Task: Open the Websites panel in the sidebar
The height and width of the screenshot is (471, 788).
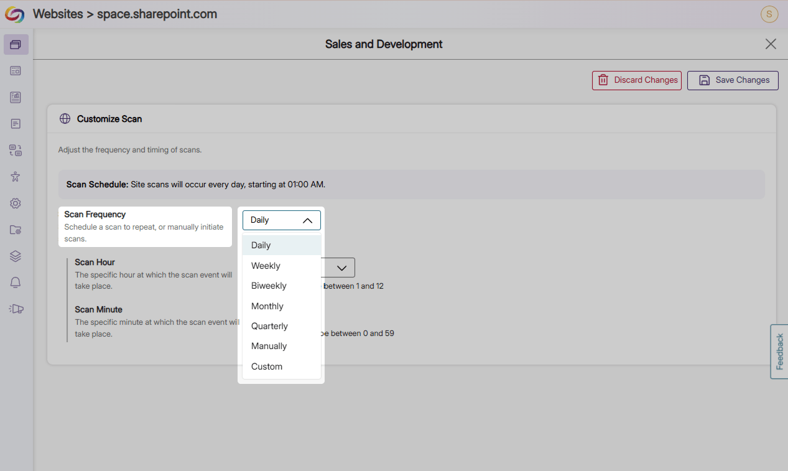Action: 16,44
